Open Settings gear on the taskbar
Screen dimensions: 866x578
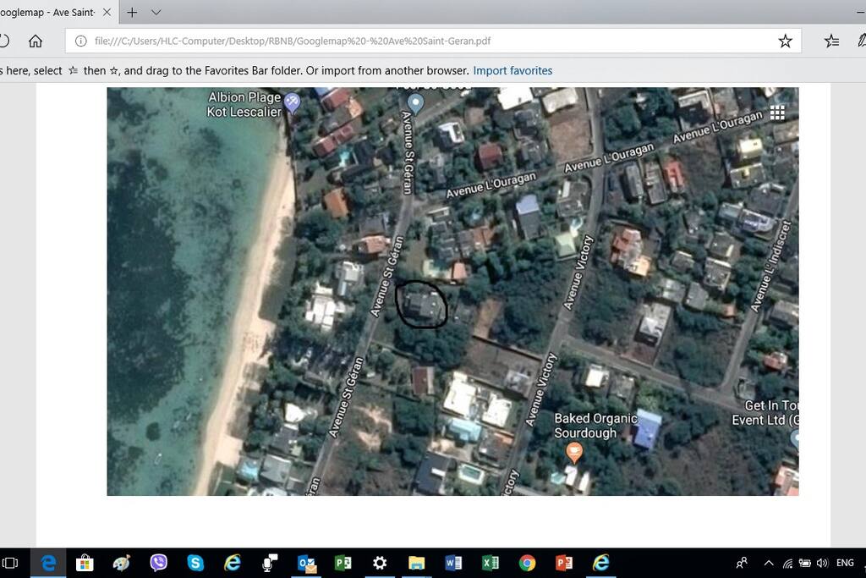click(x=380, y=563)
